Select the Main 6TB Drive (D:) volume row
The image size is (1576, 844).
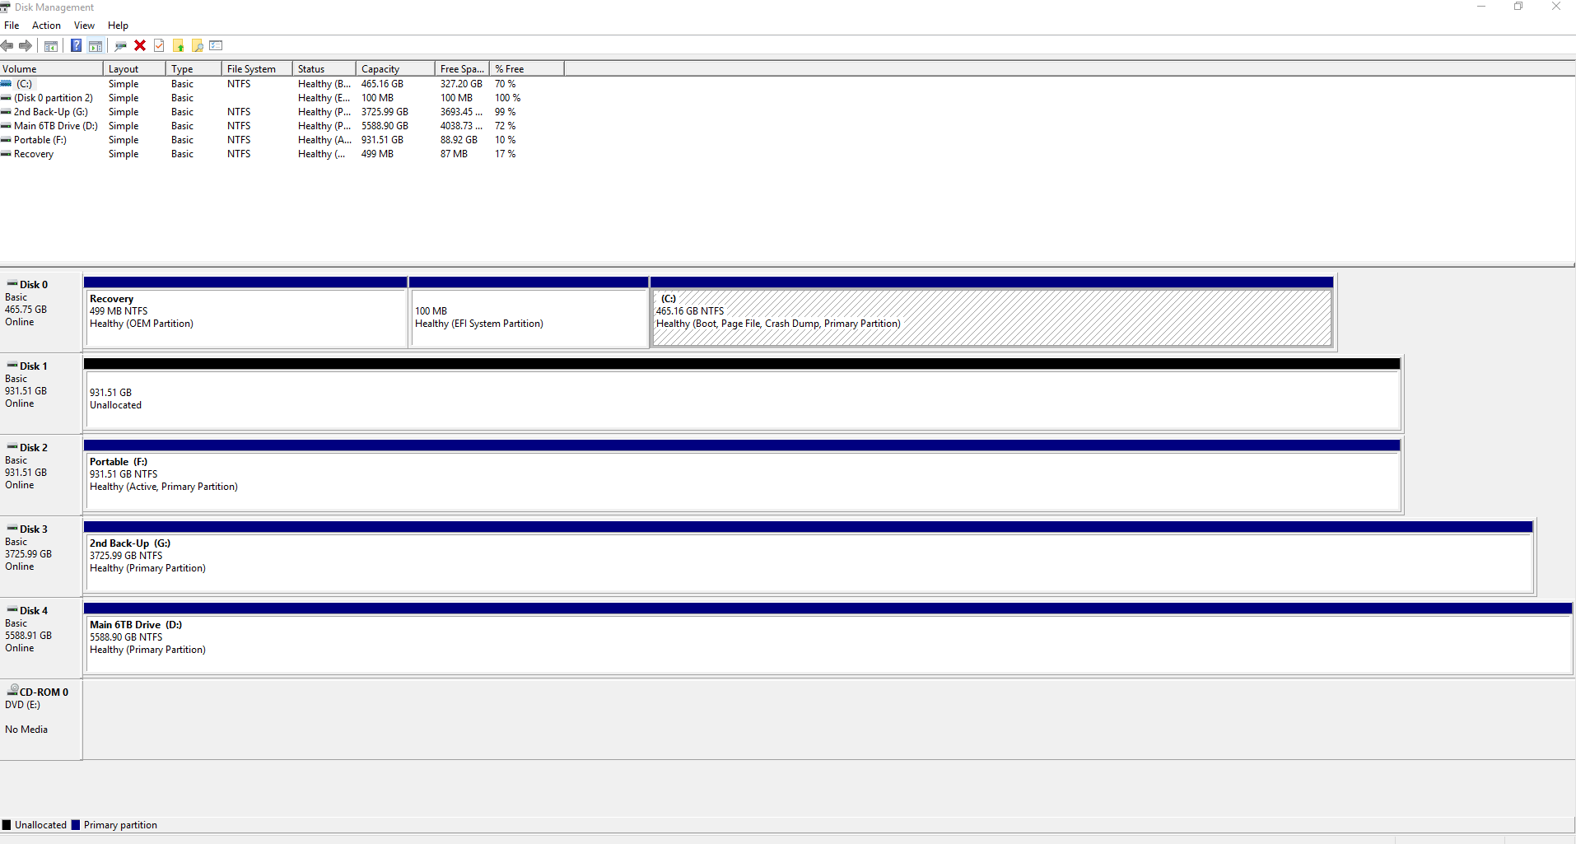tap(282, 126)
